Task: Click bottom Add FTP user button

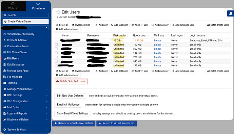Action: click(x=140, y=71)
